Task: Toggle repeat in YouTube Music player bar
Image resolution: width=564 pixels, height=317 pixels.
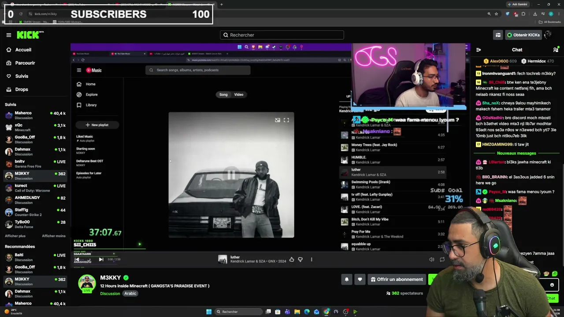Action: pos(442,260)
